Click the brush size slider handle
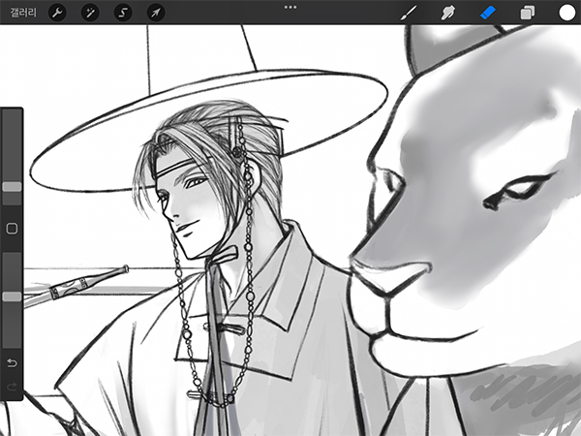The width and height of the screenshot is (581, 436). pyautogui.click(x=12, y=186)
